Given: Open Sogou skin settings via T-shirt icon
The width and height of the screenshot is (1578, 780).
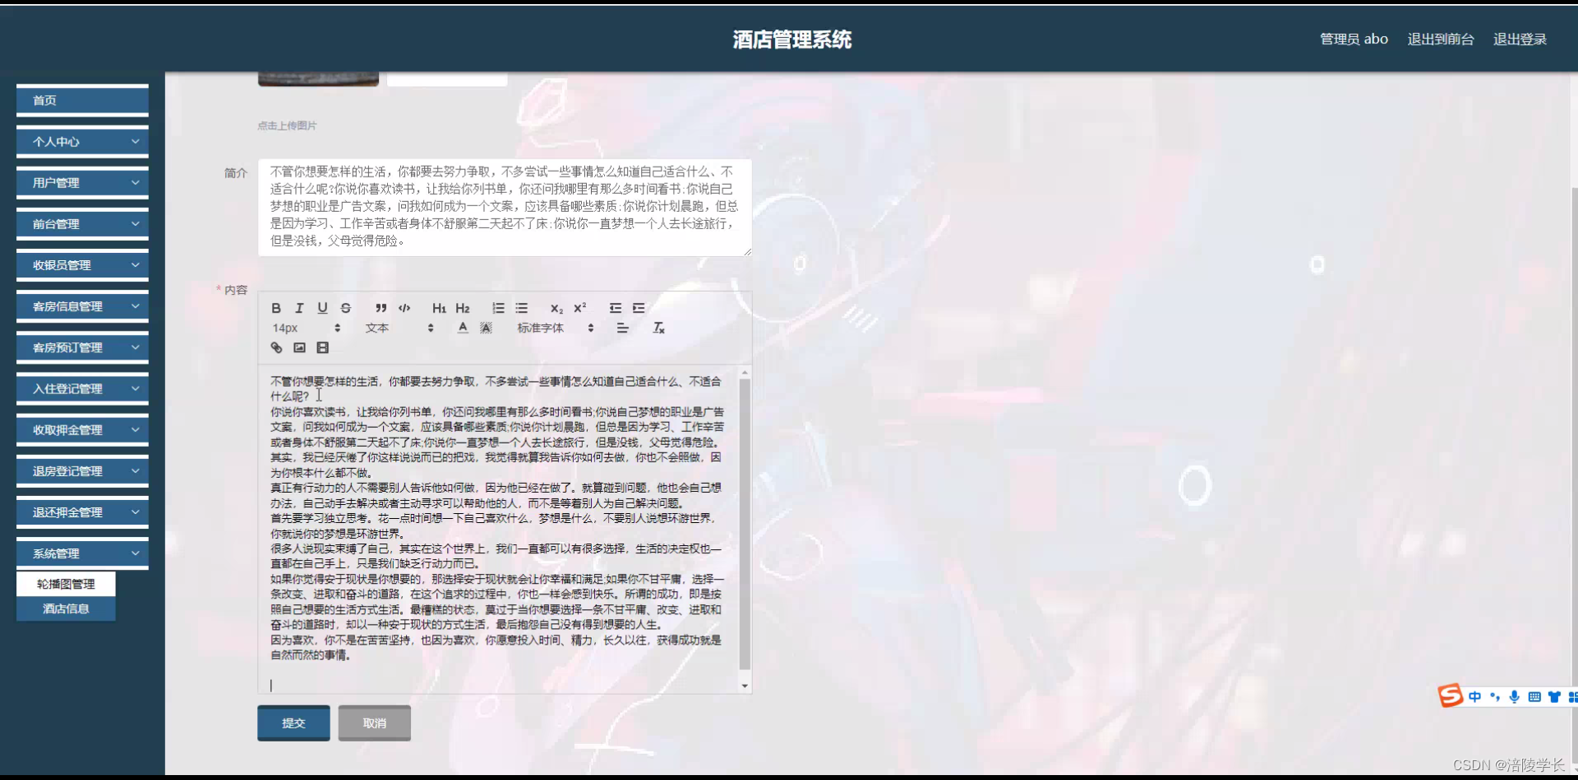Looking at the screenshot, I should [1553, 696].
